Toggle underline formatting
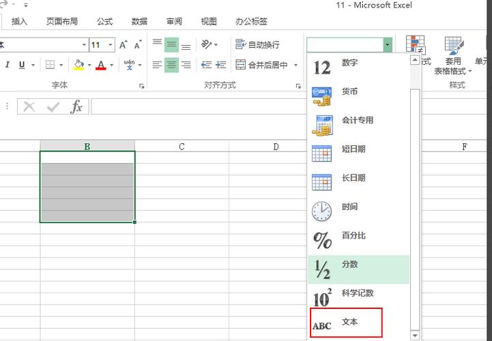The height and width of the screenshot is (341, 492). 22,65
